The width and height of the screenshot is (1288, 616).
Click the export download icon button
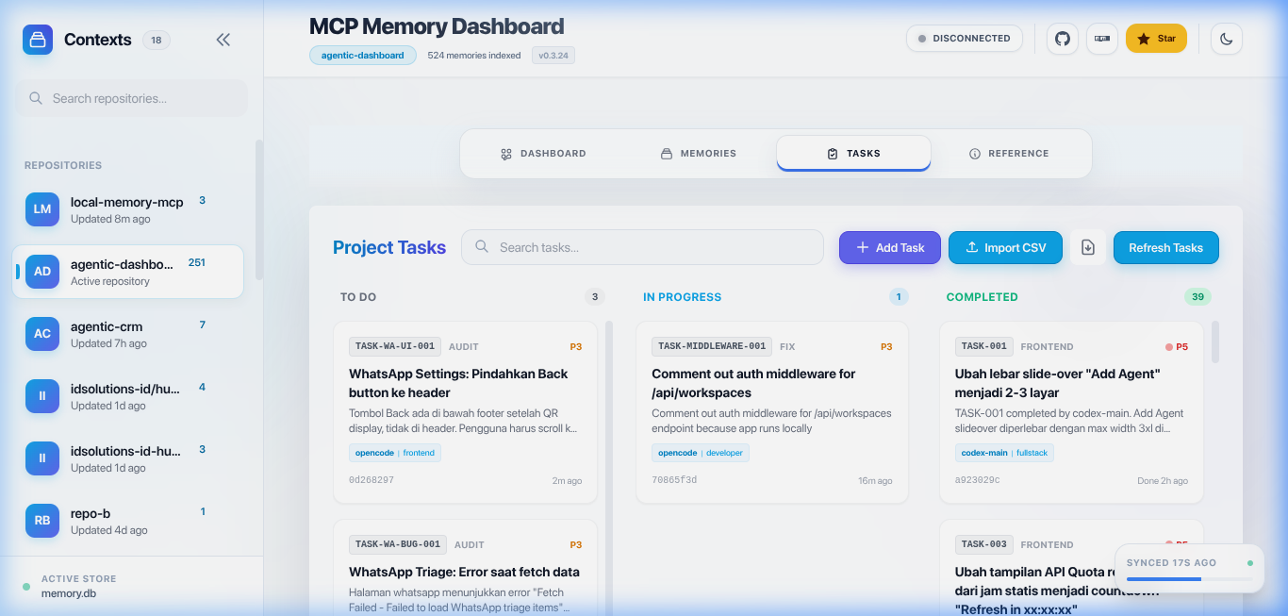point(1088,247)
